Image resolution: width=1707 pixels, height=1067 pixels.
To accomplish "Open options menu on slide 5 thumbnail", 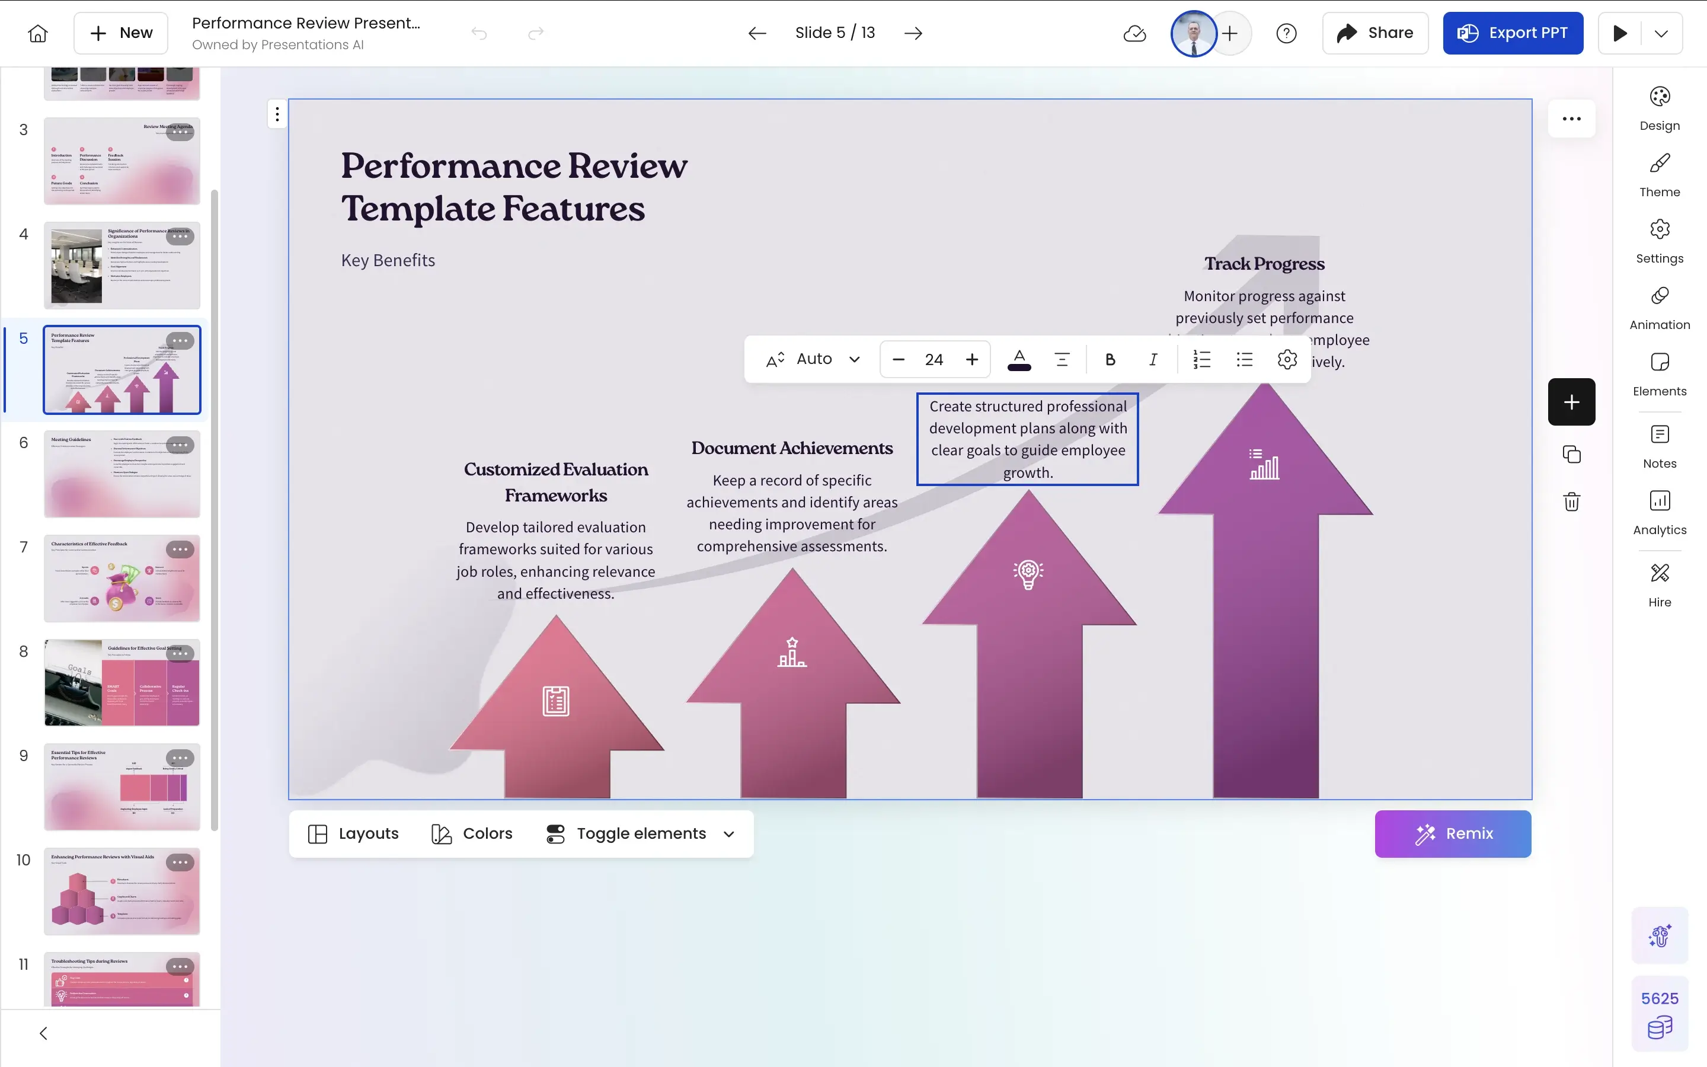I will [x=180, y=341].
